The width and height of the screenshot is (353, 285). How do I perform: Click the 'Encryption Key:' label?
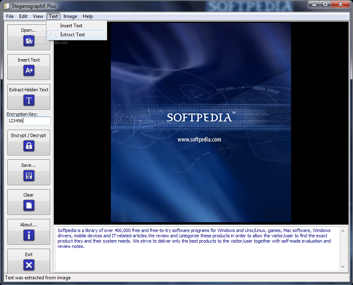(x=22, y=114)
